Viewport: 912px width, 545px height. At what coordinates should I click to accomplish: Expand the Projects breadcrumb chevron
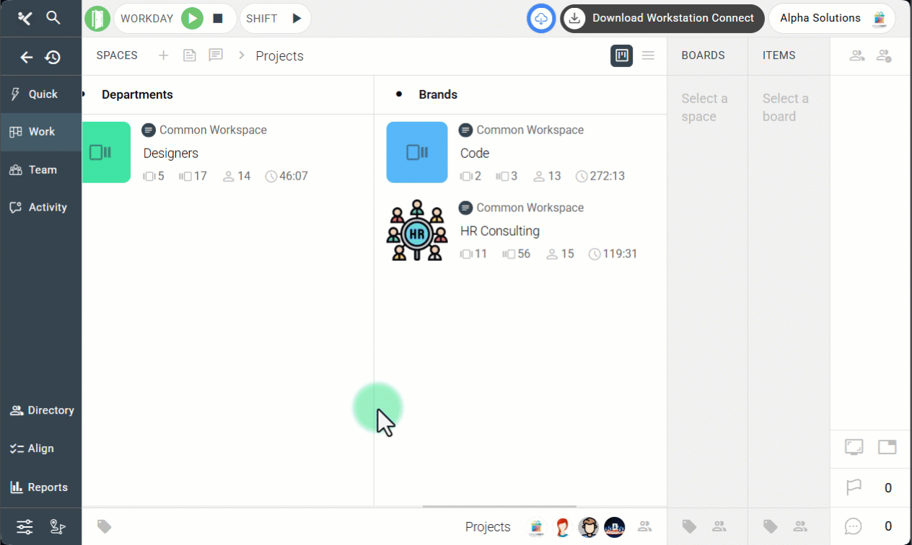[242, 56]
